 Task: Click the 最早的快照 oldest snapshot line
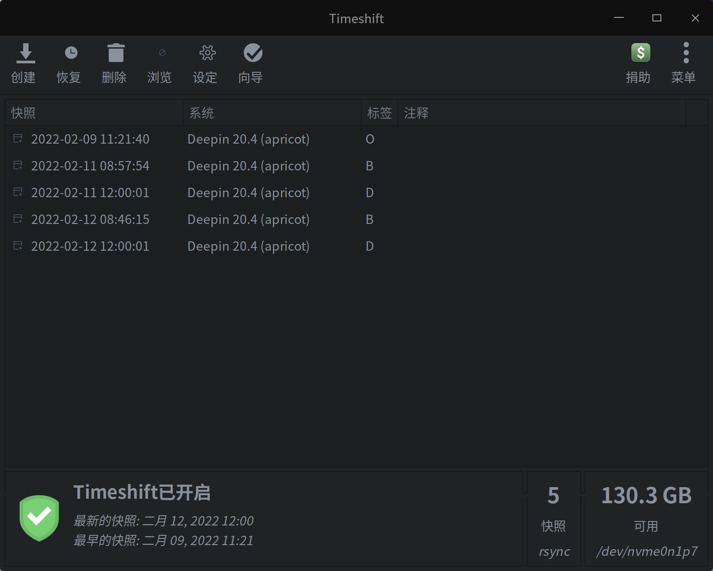(x=164, y=540)
